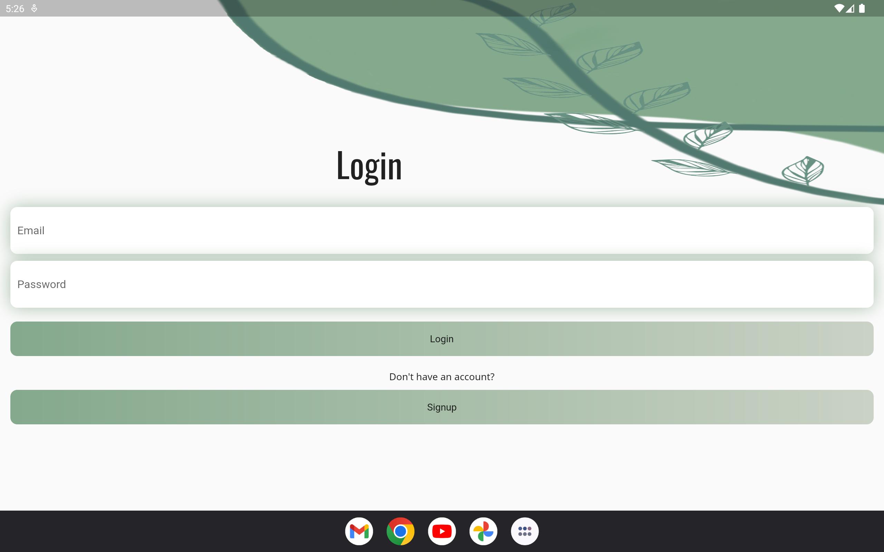
Task: Tap the diamond-shaped leaf at vine's end
Action: [x=803, y=169]
